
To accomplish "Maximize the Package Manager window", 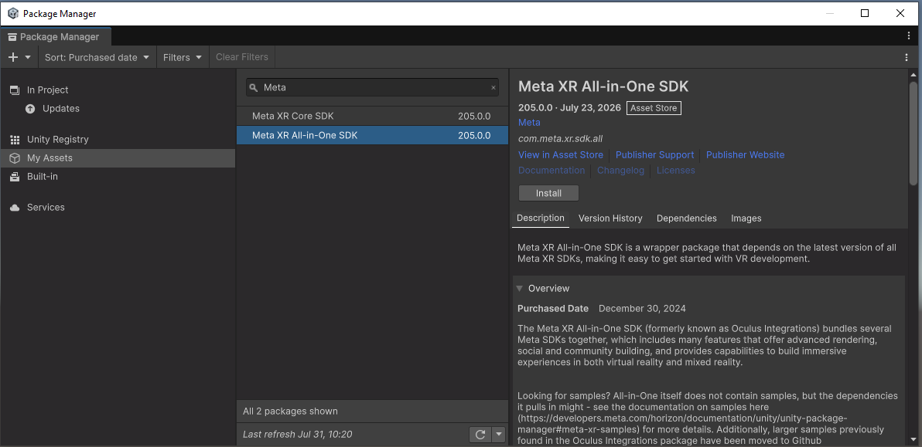I will coord(865,13).
